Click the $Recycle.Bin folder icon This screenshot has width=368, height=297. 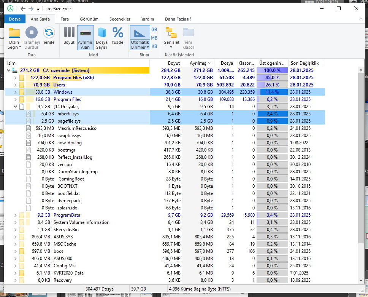(22, 230)
